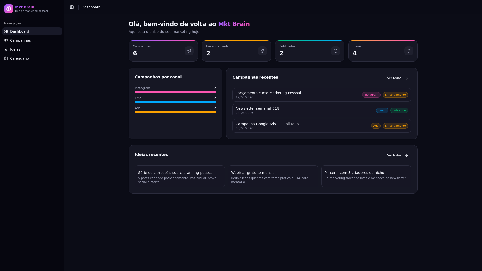Click megaphone icon in Campanhas stat card
This screenshot has height=271, width=482.
point(189,51)
